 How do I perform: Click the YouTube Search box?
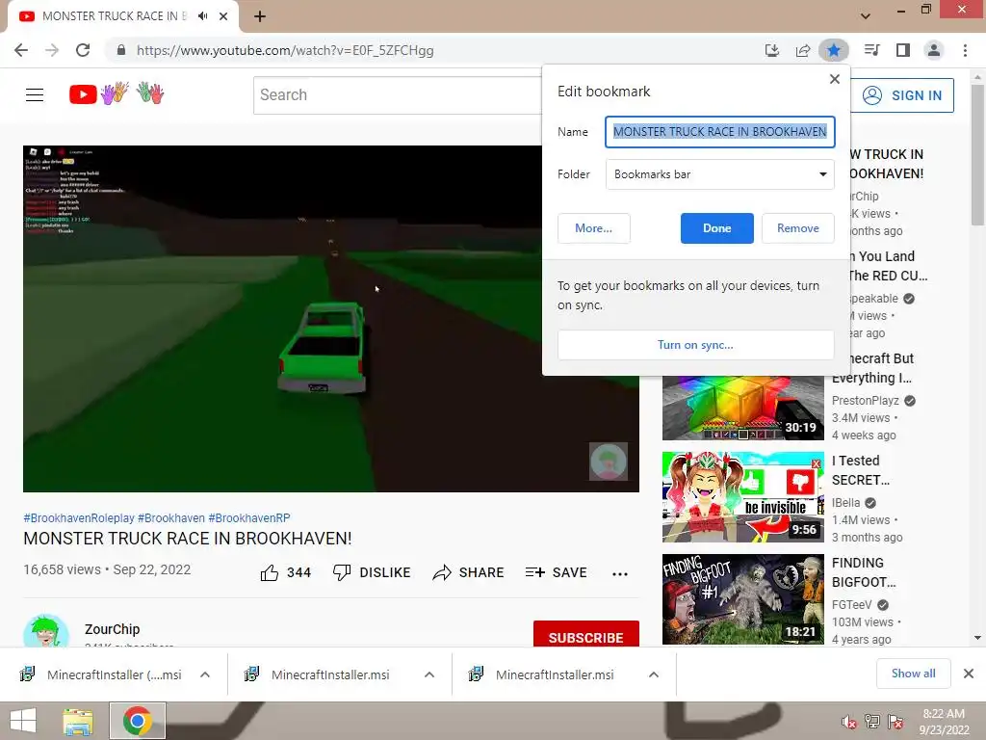398,95
